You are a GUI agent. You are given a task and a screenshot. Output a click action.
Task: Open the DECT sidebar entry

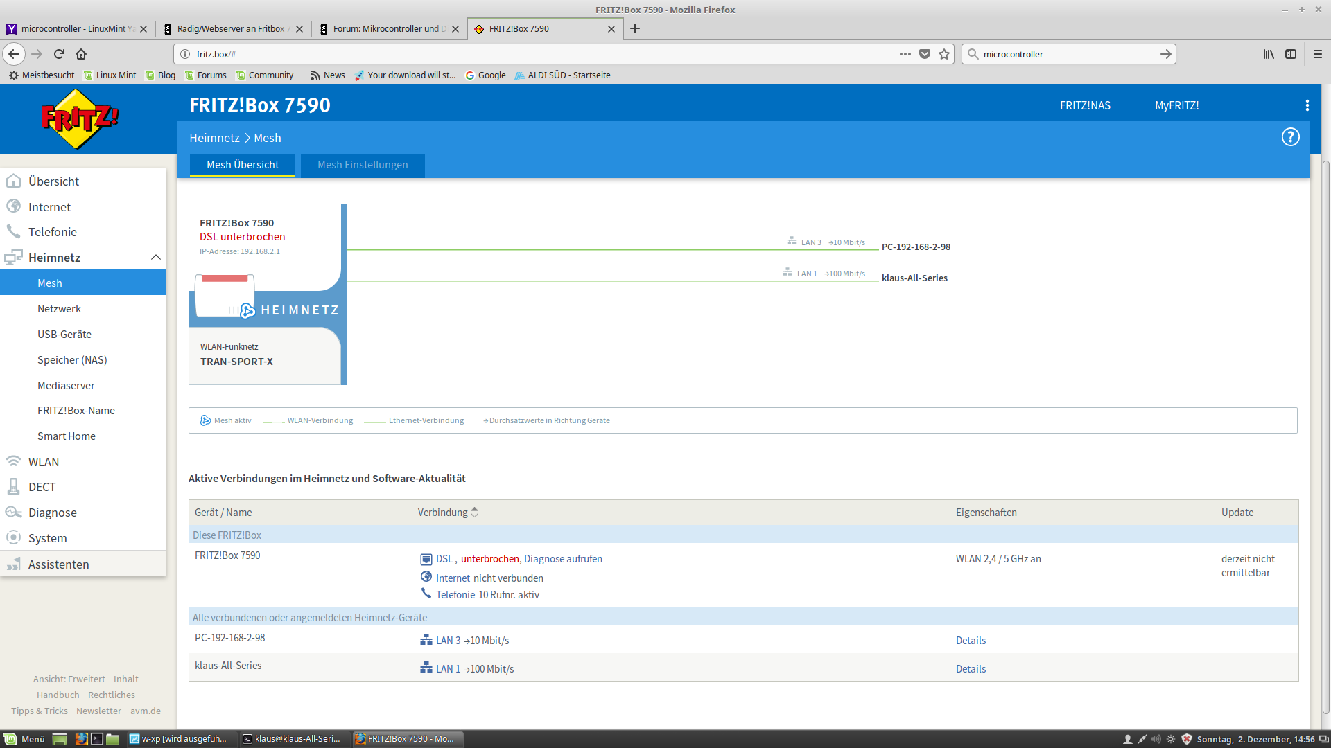[83, 487]
